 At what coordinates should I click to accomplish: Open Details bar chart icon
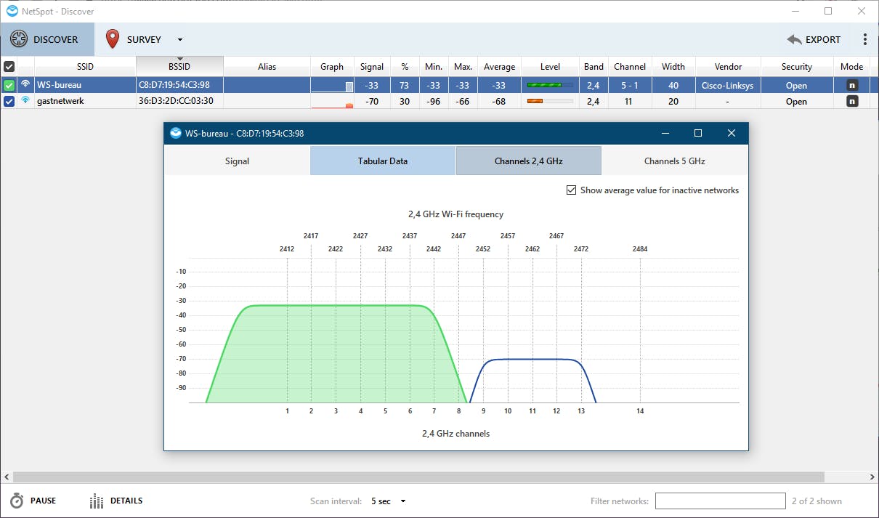click(x=97, y=501)
